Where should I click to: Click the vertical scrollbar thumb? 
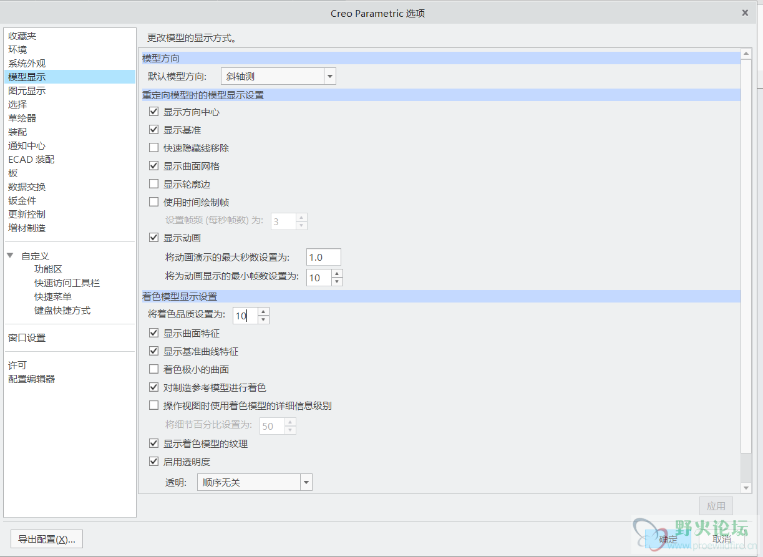[x=746, y=256]
